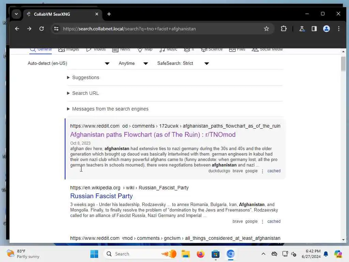Open the Windows Start menu

click(94, 254)
